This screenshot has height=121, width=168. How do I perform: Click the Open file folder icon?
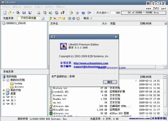10,13
